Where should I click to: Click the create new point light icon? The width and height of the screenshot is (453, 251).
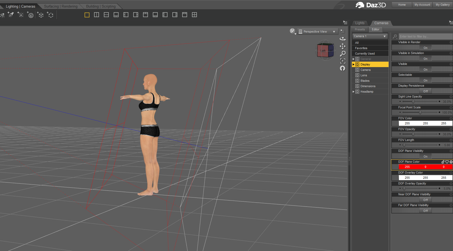[20, 15]
